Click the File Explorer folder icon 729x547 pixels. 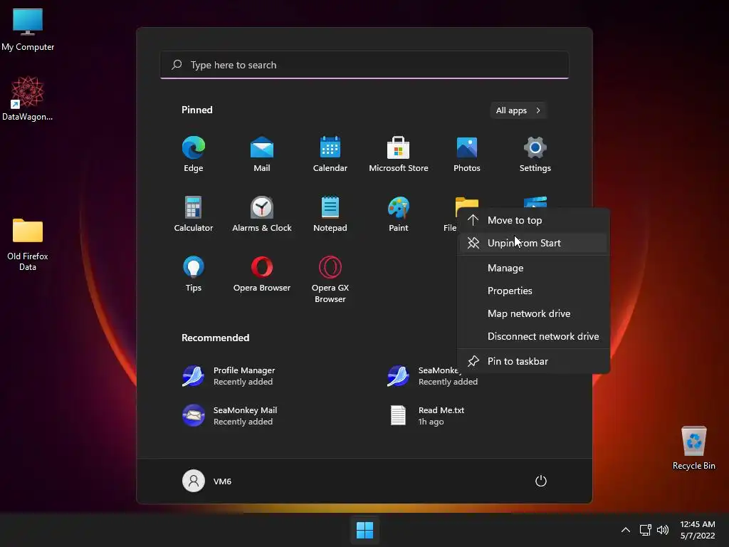tap(466, 203)
